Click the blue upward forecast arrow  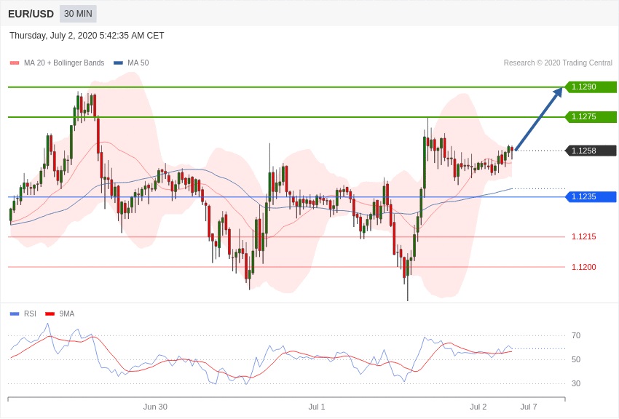(x=539, y=119)
